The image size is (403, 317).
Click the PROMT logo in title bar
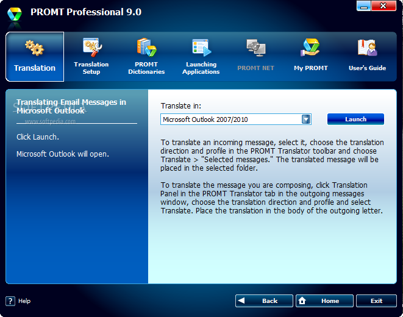coord(15,15)
